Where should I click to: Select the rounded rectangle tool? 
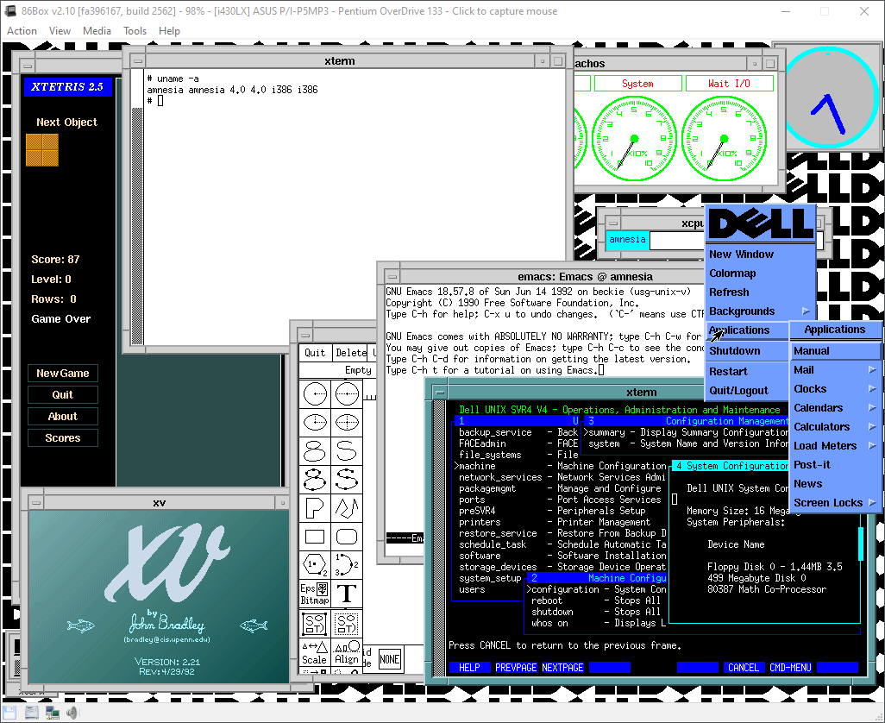click(x=347, y=537)
